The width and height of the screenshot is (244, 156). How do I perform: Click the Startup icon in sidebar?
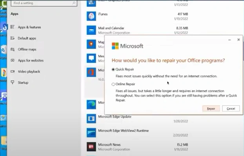pyautogui.click(x=13, y=82)
